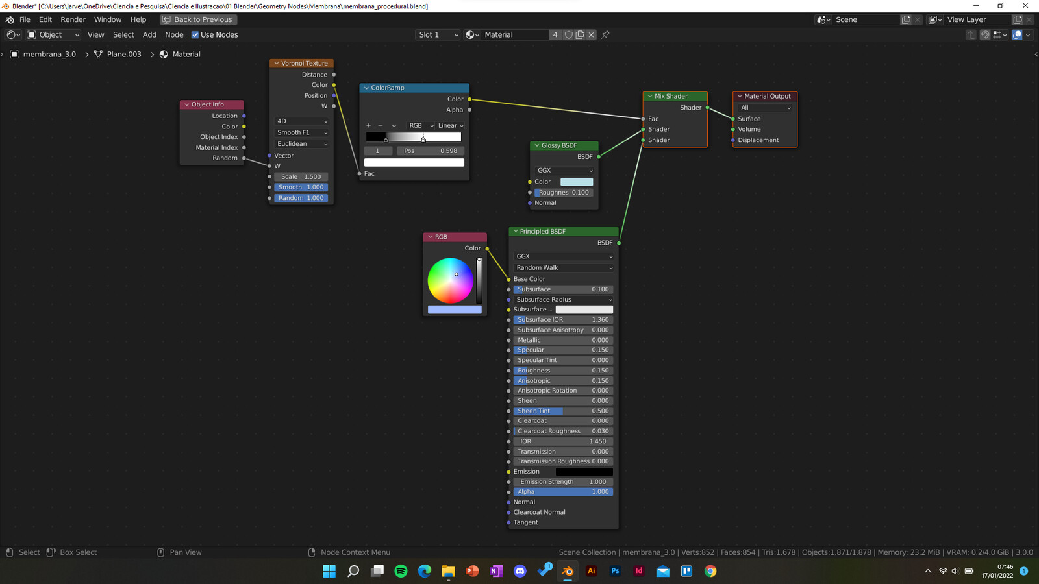Open Photoshop from the taskbar
The image size is (1039, 584).
click(615, 571)
